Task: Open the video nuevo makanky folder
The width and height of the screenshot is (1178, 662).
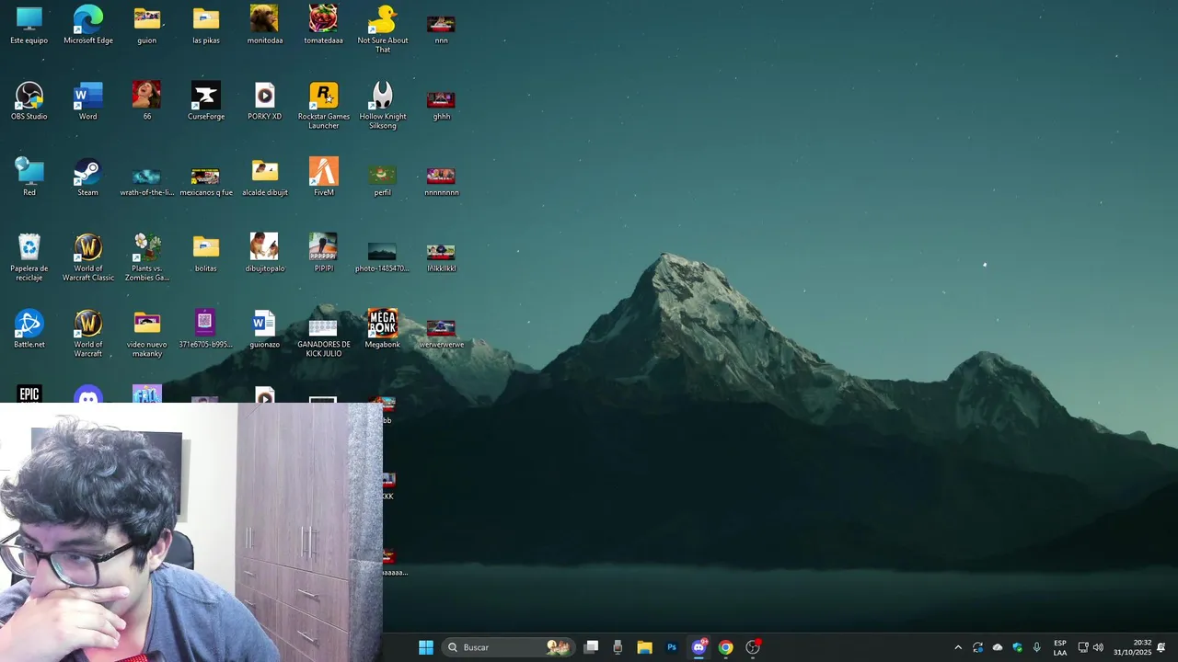Action: pos(147,334)
